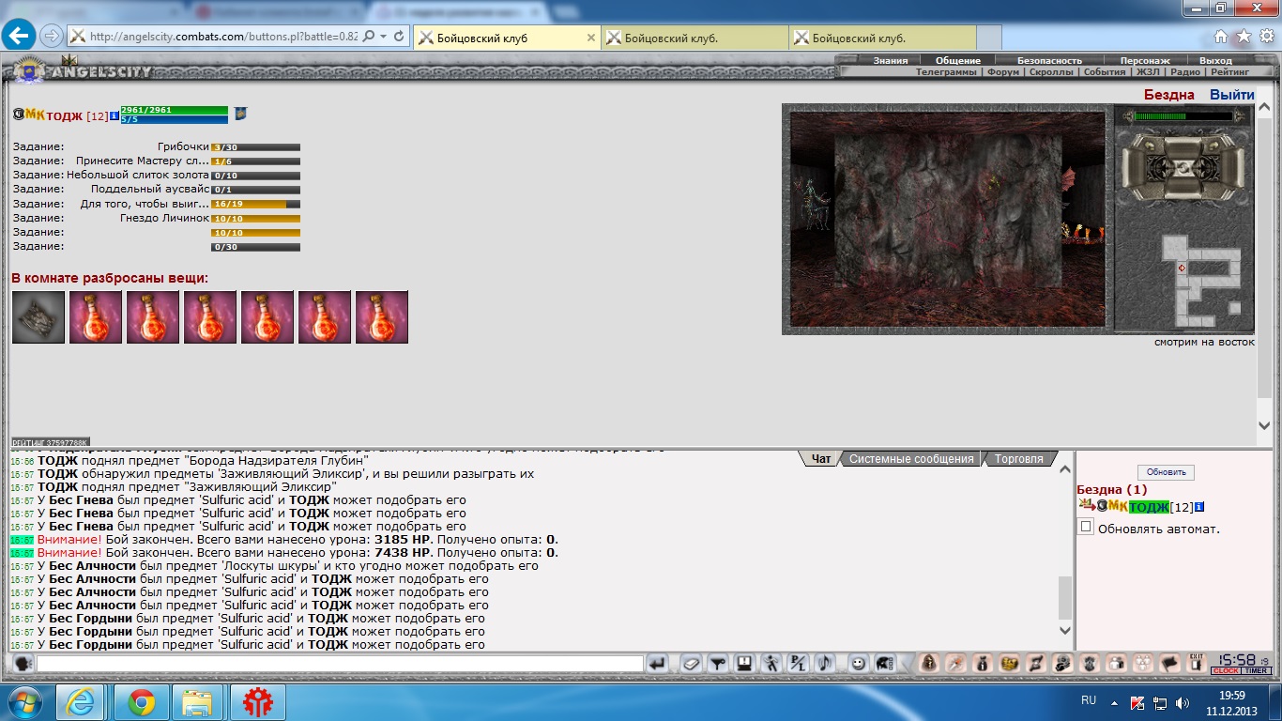
Task: Click the armored warrior icon in the bottom toolbar
Action: [x=1090, y=663]
